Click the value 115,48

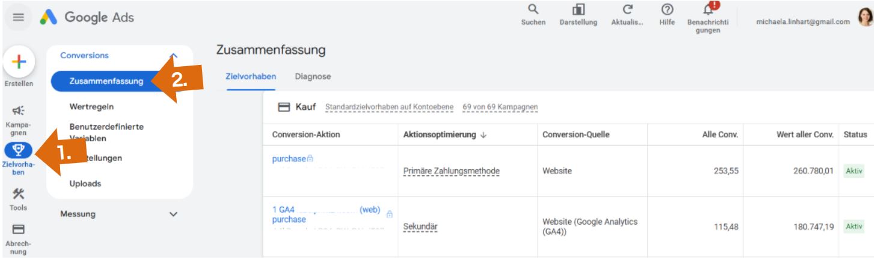click(726, 227)
